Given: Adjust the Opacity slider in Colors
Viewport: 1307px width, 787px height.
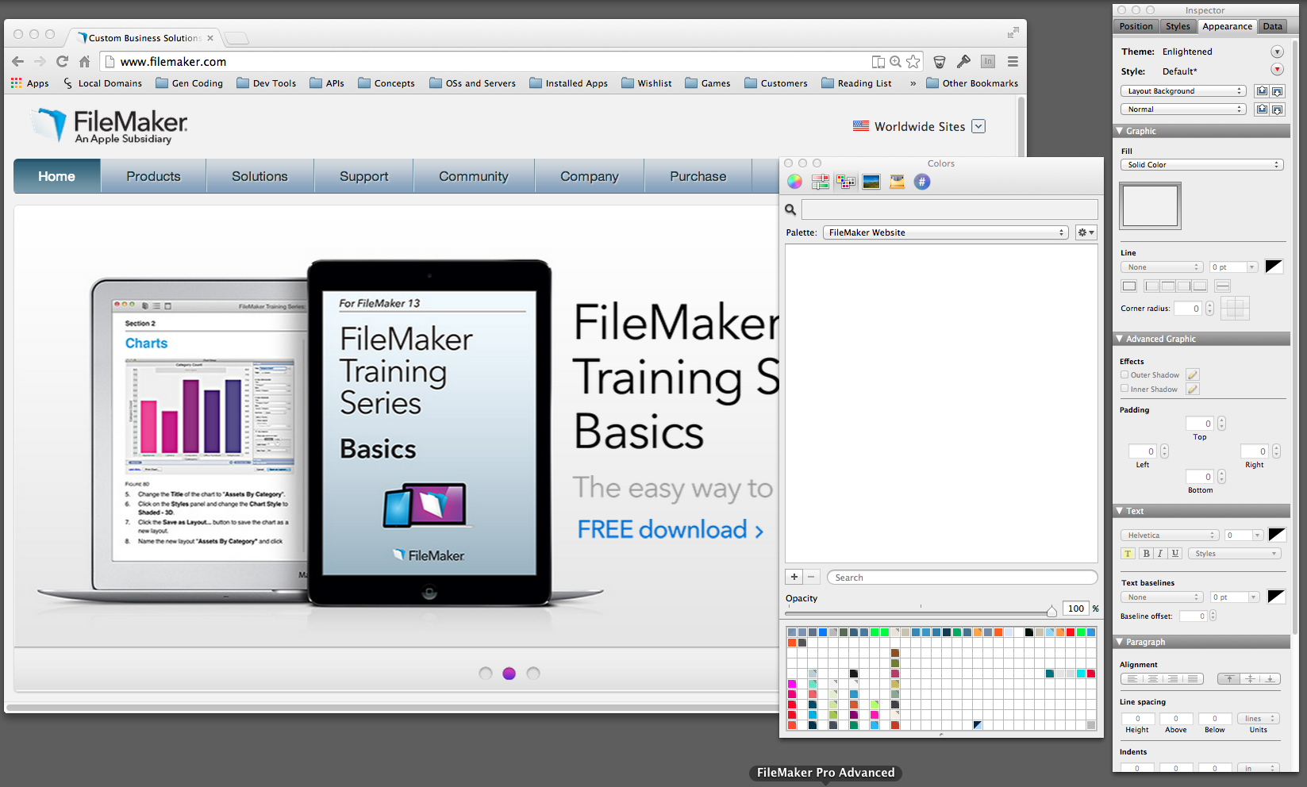Looking at the screenshot, I should (x=1051, y=611).
